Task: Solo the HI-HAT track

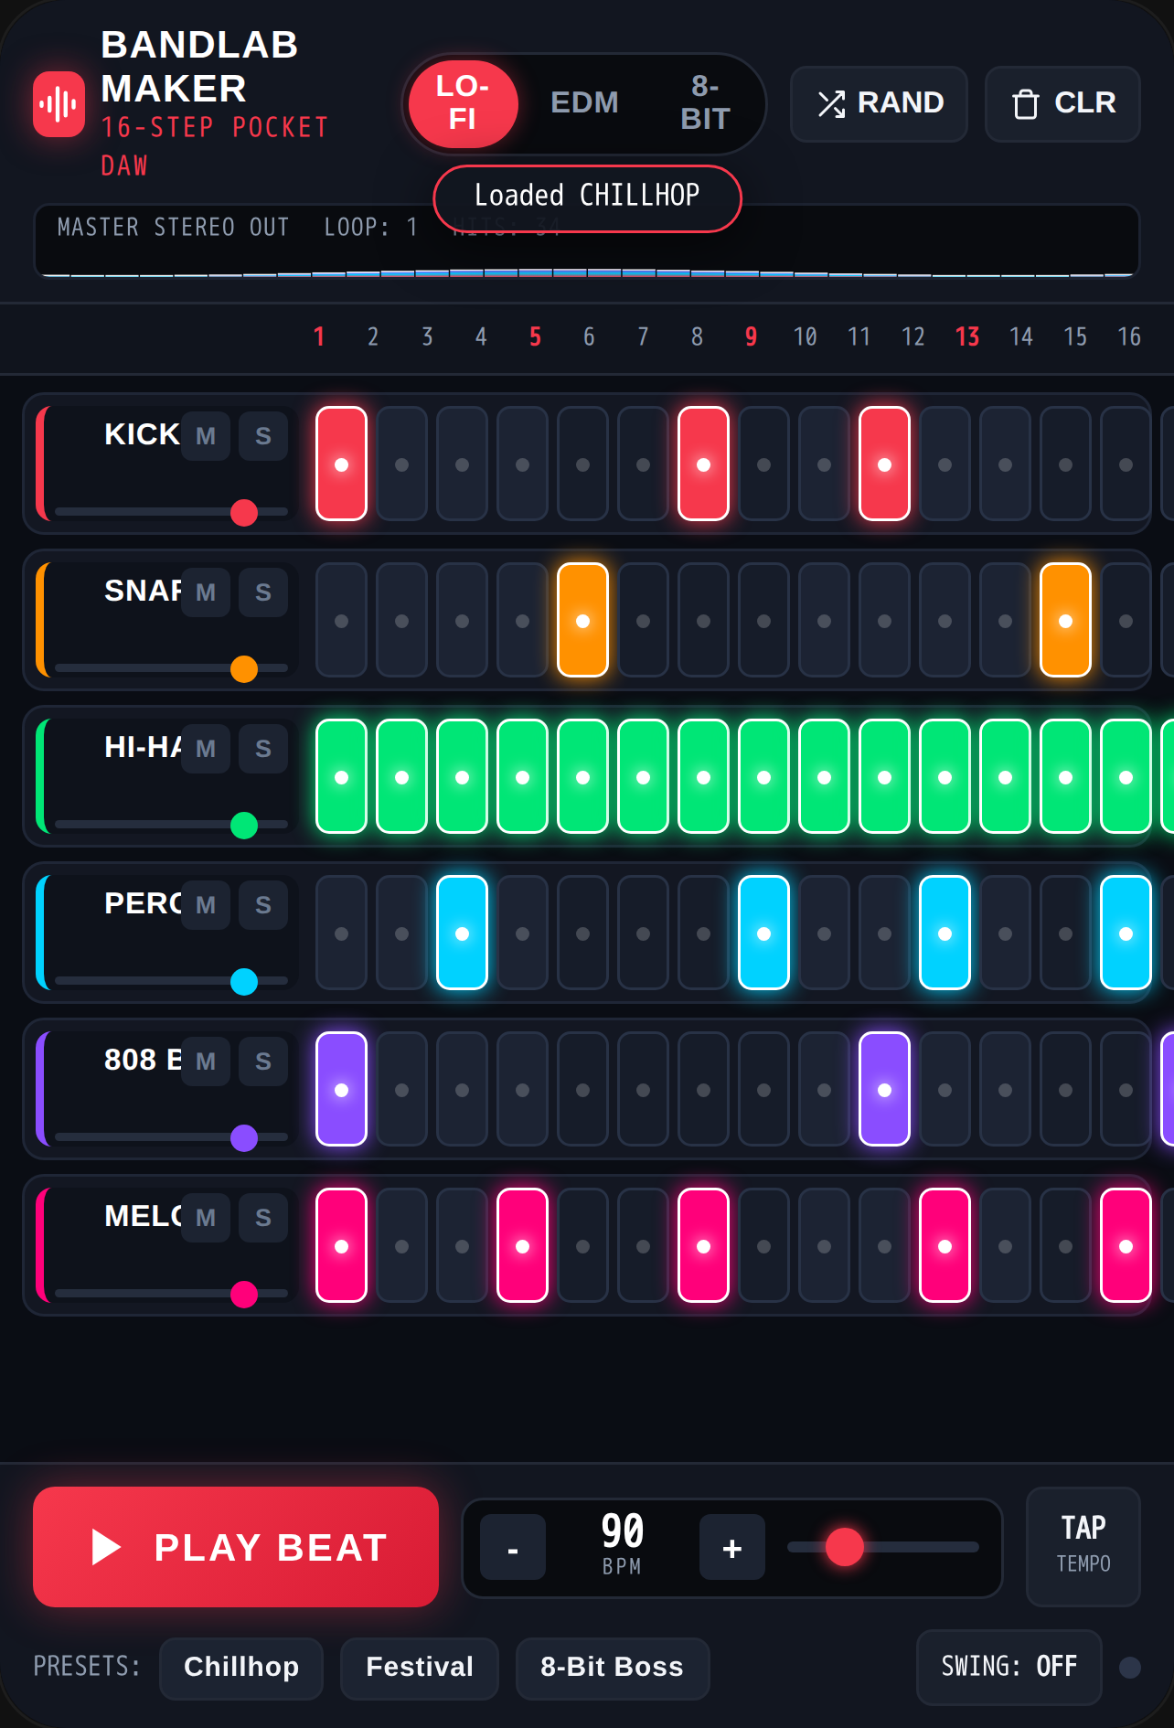Action: [x=263, y=749]
